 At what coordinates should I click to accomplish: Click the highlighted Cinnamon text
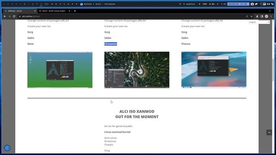111,44
